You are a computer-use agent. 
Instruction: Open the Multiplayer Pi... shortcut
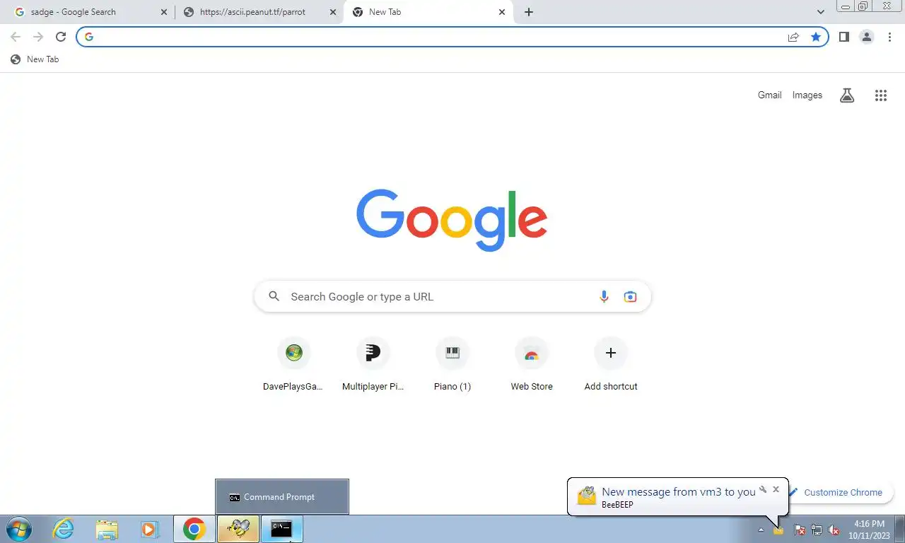pyautogui.click(x=373, y=365)
